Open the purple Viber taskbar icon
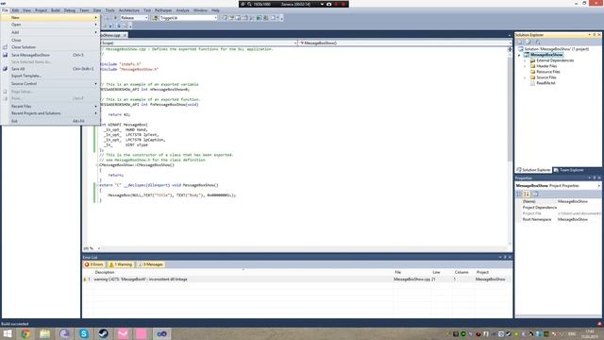This screenshot has height=340, width=604. click(64, 333)
